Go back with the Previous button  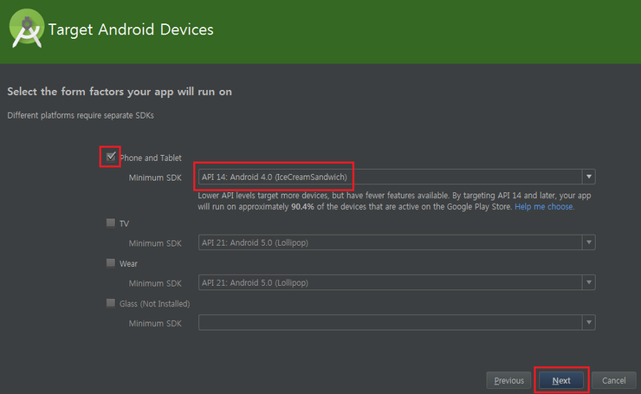point(509,380)
